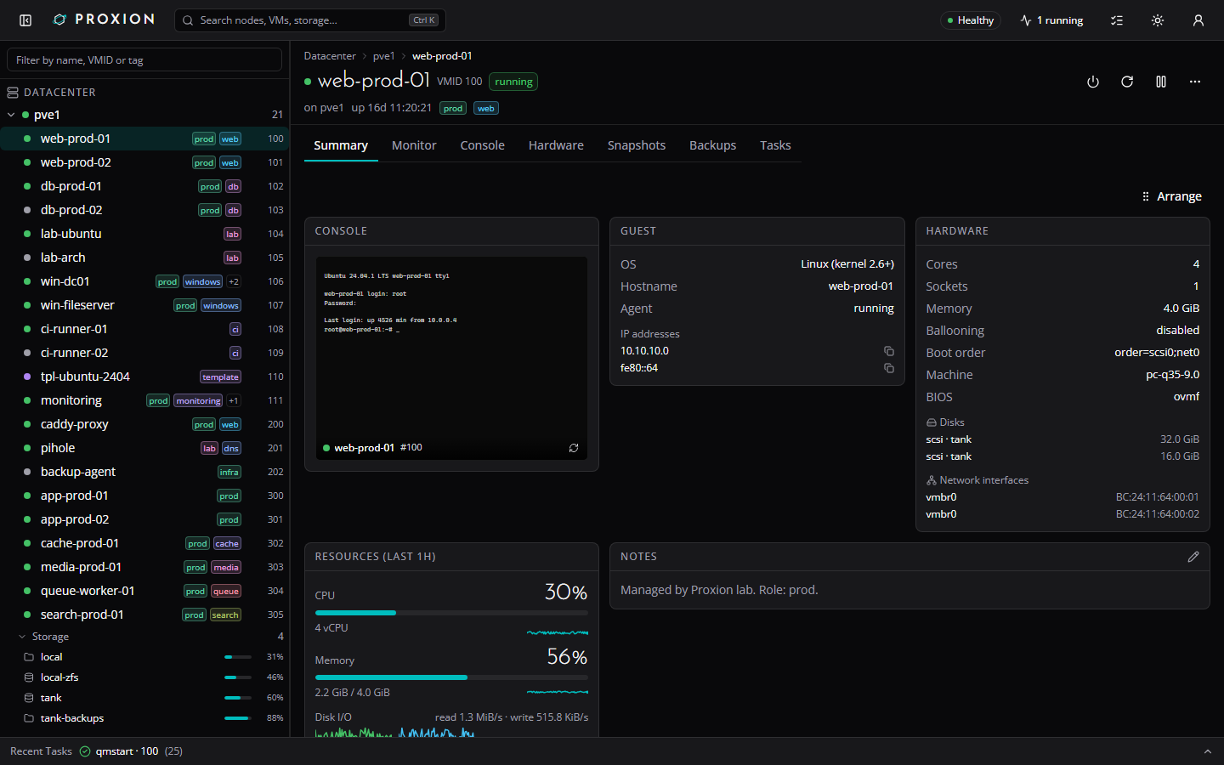
Task: Open the user account icon
Action: [x=1198, y=20]
